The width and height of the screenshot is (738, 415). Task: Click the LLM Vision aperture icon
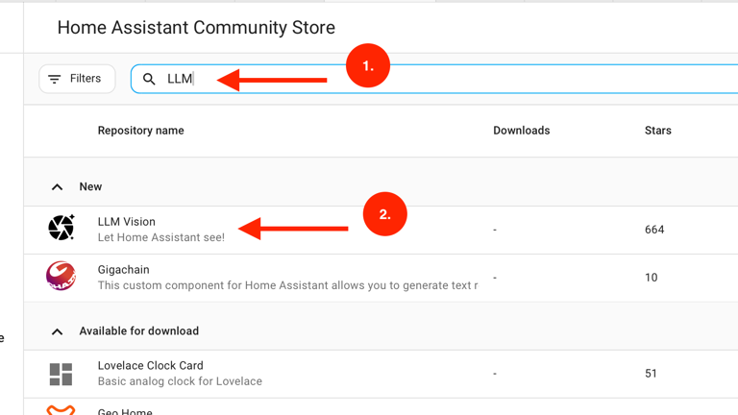[61, 228]
